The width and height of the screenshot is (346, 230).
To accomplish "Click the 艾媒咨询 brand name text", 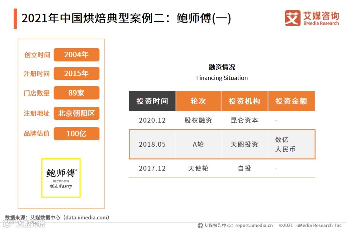I will point(321,16).
